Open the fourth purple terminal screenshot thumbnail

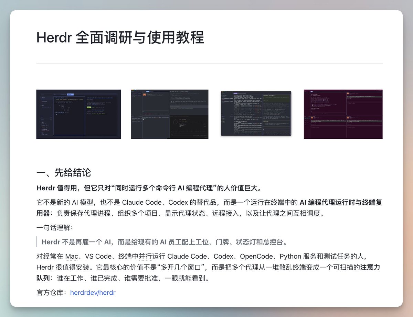point(343,114)
